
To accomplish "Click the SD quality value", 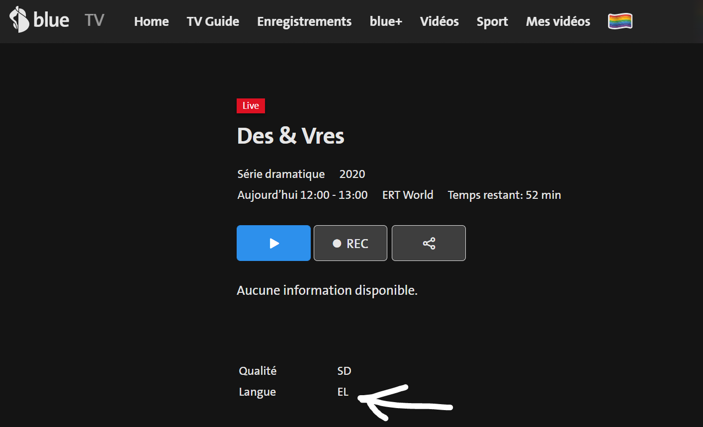I will pyautogui.click(x=344, y=371).
